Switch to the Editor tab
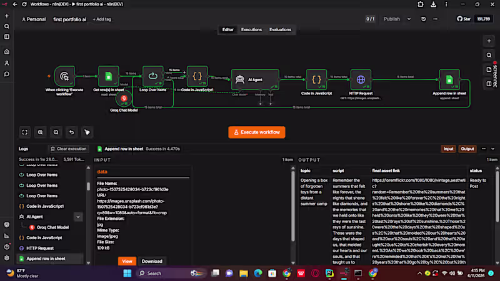 [227, 29]
